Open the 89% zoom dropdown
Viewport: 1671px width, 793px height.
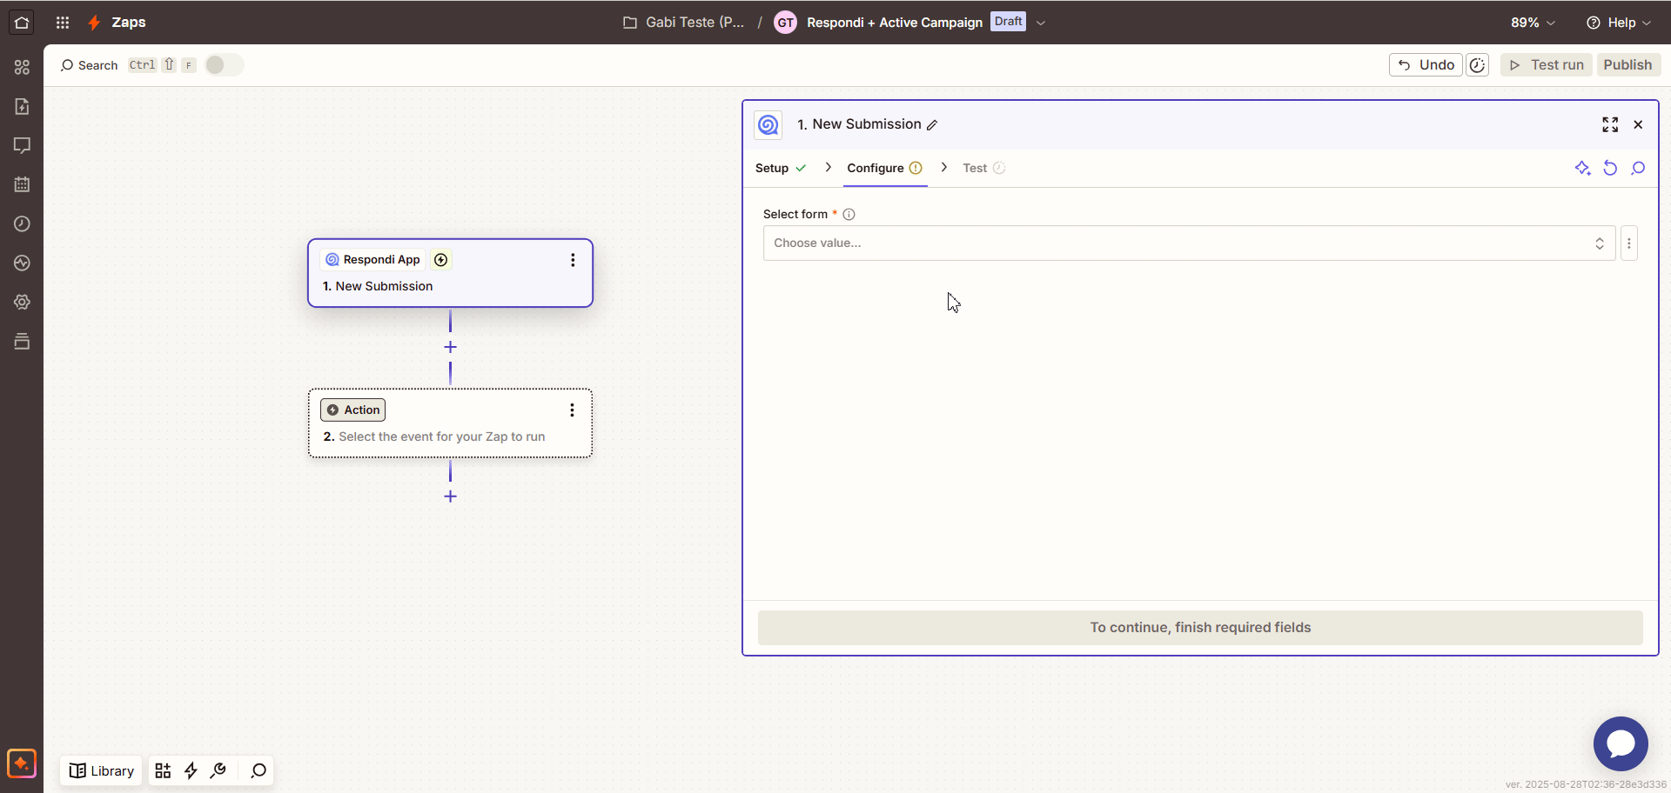1533,23
